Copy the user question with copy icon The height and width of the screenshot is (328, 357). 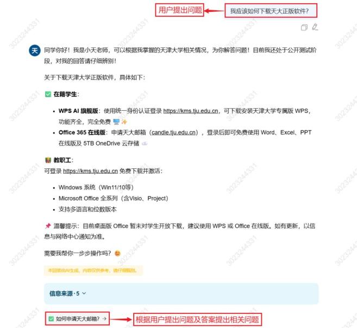304,27
